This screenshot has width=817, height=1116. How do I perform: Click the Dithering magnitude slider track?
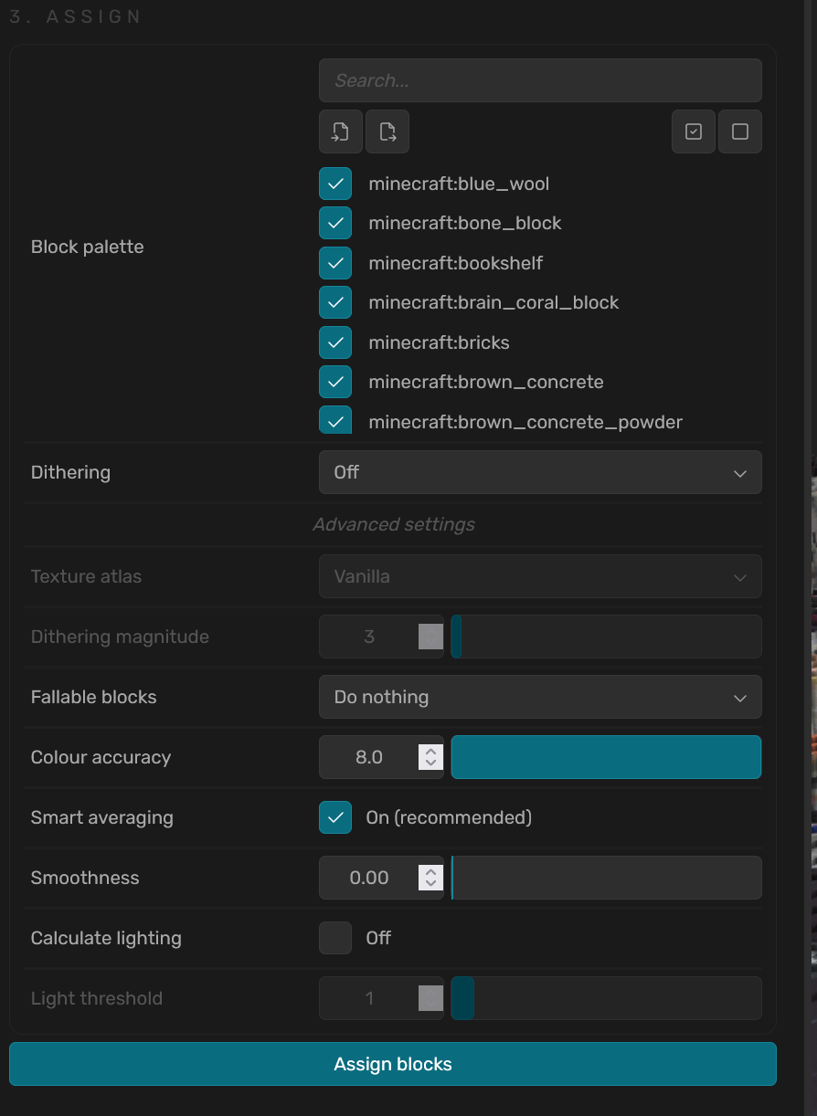pos(607,637)
